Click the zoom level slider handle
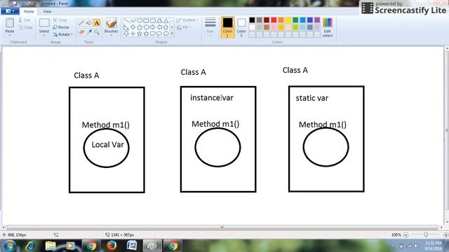 tap(426, 234)
